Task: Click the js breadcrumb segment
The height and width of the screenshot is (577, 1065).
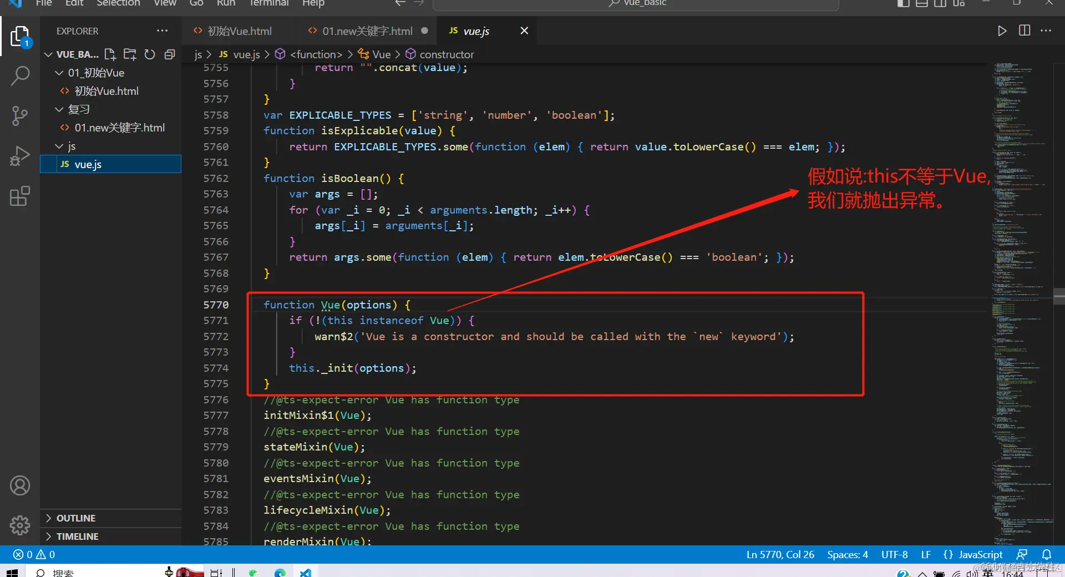Action: click(x=198, y=54)
